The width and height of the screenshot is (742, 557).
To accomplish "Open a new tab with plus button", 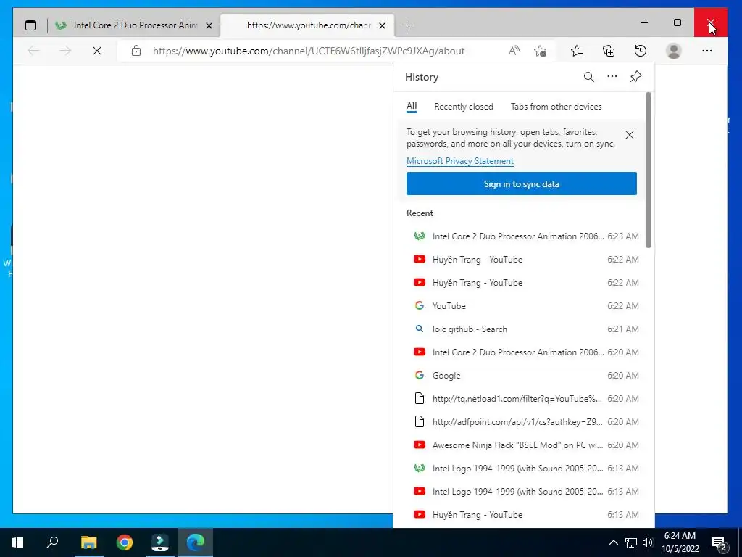I will coord(407,25).
